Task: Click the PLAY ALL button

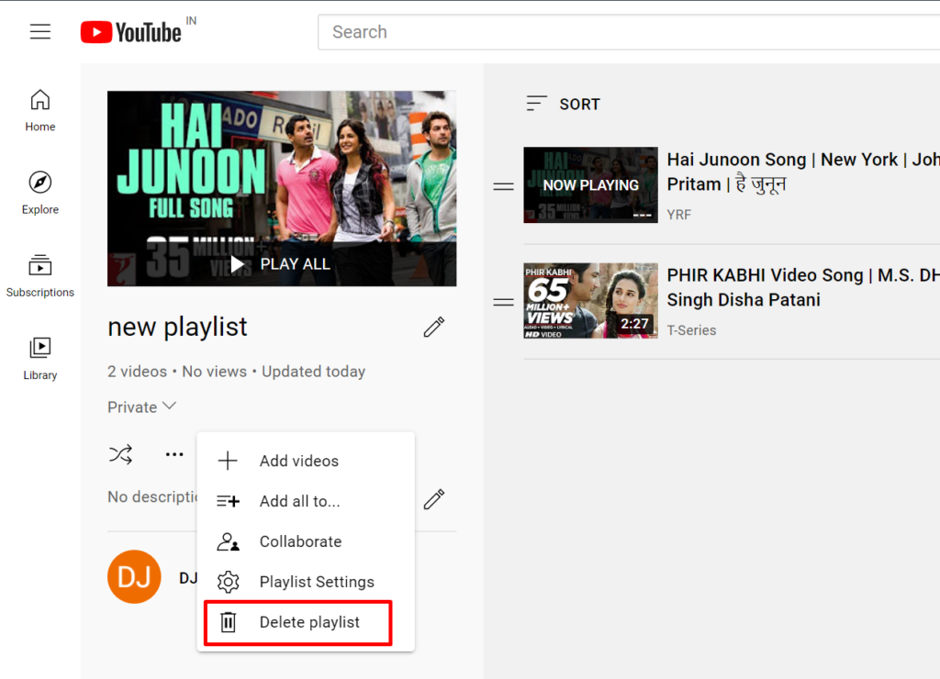Action: click(x=282, y=263)
